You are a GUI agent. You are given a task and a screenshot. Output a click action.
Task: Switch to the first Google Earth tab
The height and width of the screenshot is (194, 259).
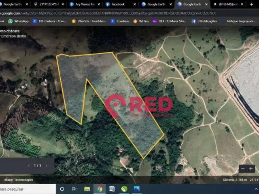pos(13,4)
